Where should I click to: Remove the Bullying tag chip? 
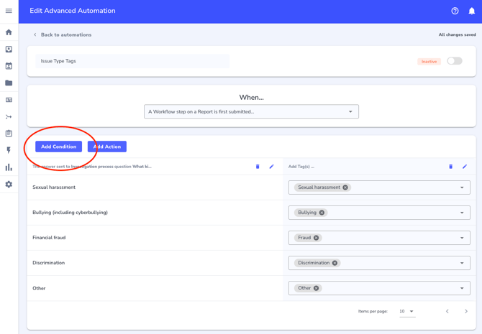(322, 213)
